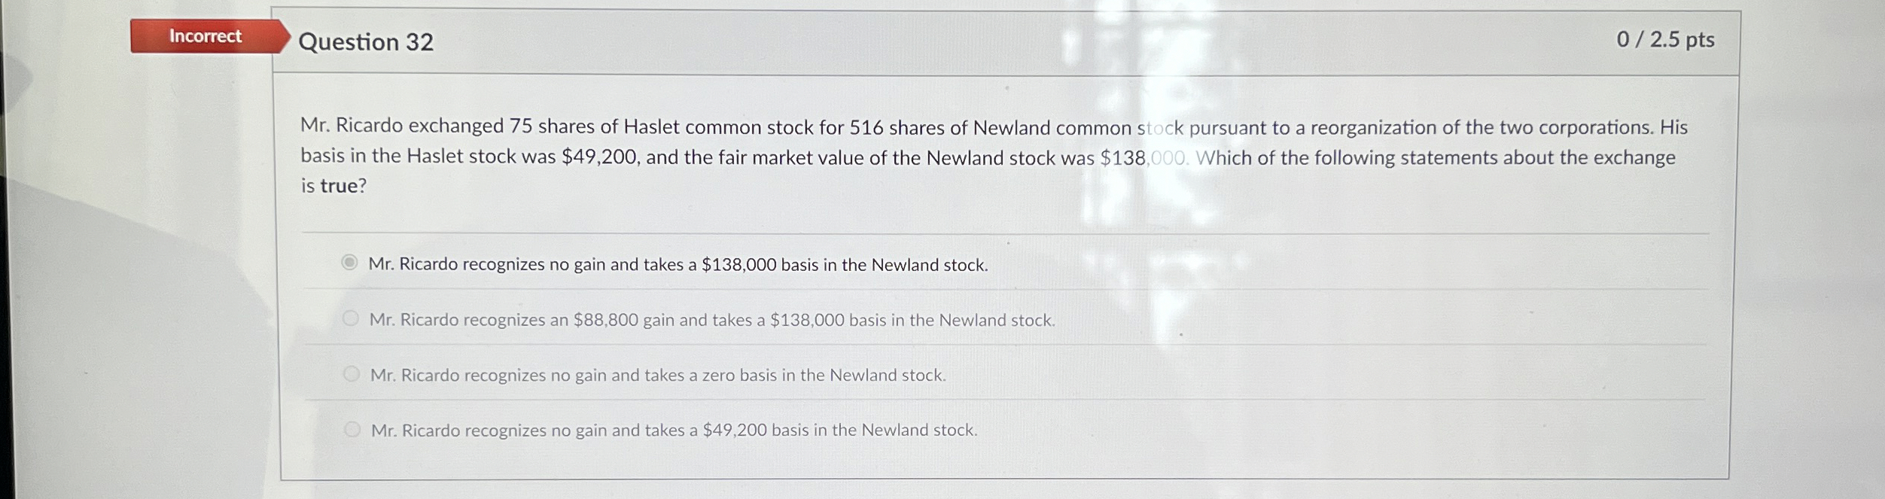Click the question card border region
Image resolution: width=1885 pixels, height=499 pixels.
pos(279,301)
